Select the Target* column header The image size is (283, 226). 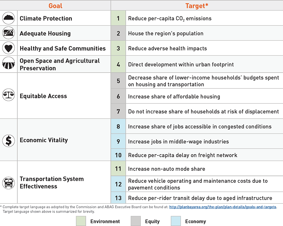coord(197,6)
